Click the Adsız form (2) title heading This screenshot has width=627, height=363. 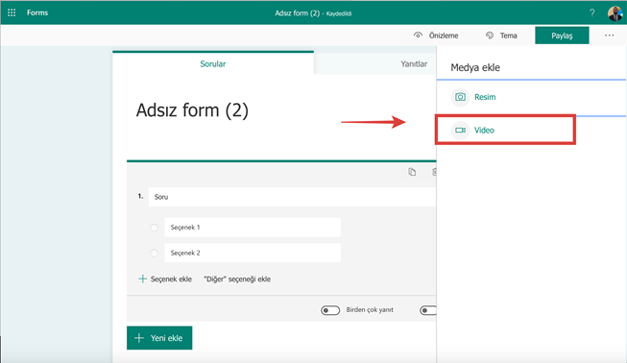pyautogui.click(x=192, y=110)
